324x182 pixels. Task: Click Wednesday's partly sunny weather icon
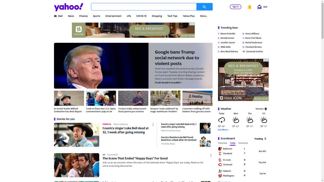(x=236, y=120)
